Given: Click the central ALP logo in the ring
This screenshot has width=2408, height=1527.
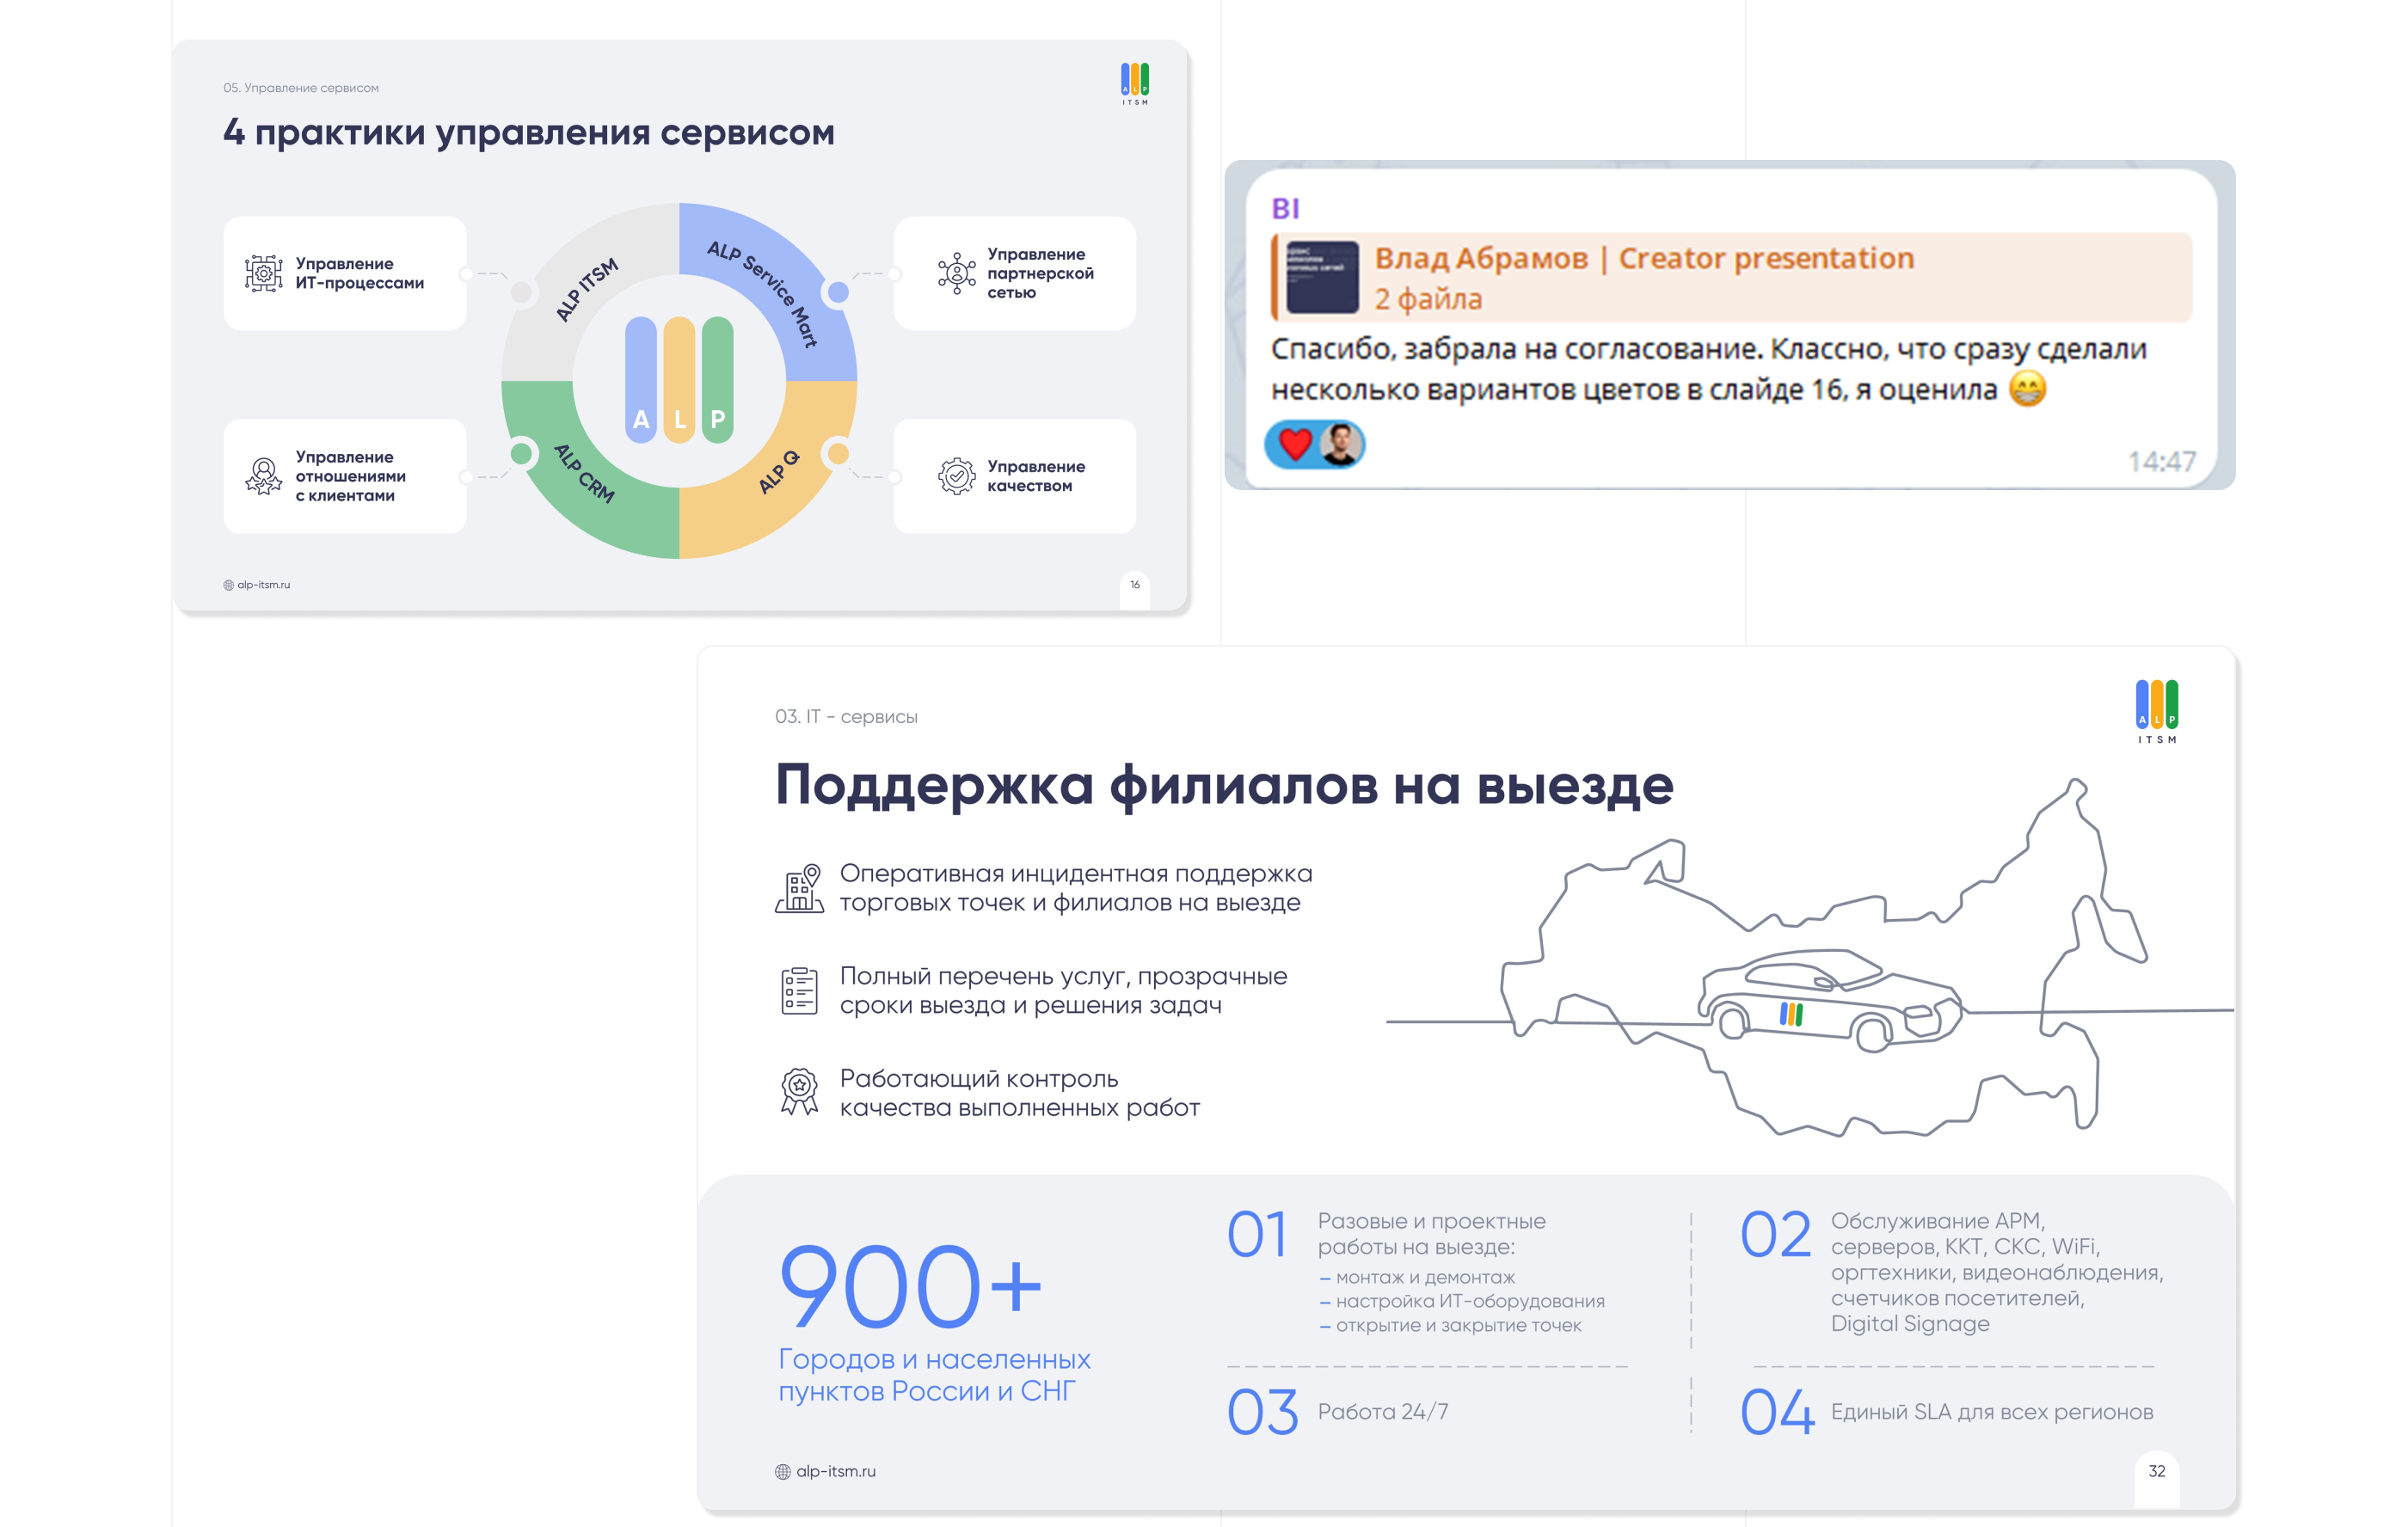Looking at the screenshot, I should (x=679, y=380).
